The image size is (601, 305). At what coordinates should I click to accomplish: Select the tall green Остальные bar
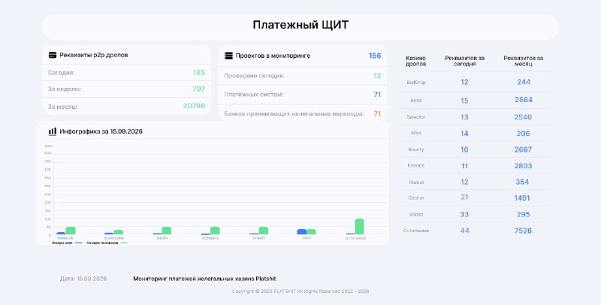[359, 226]
